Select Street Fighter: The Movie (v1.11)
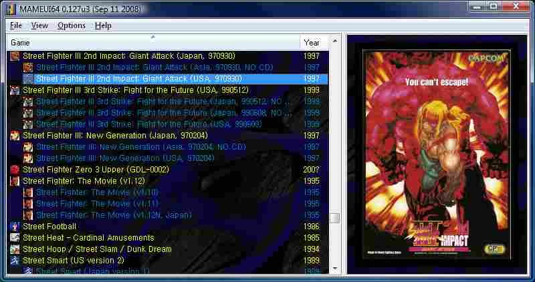 [97, 204]
